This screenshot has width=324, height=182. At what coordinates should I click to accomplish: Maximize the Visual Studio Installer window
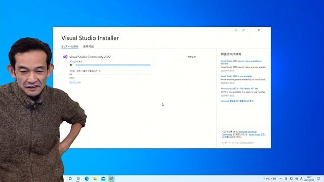[259, 30]
